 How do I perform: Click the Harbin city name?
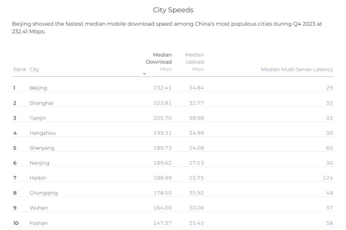pos(38,178)
